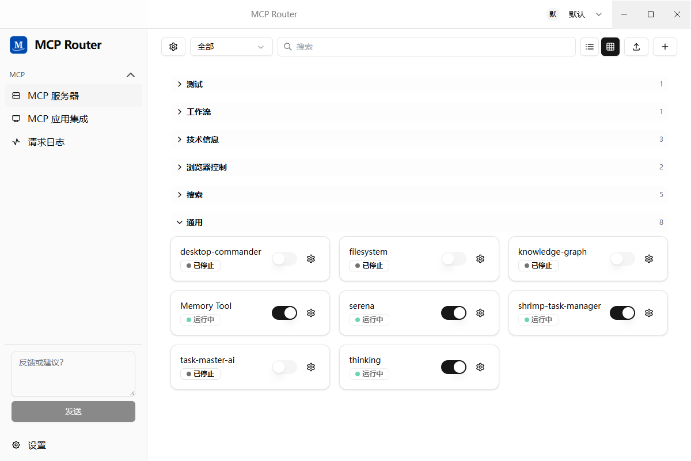Disable the Memory Tool toggle
This screenshot has width=691, height=461.
coord(284,313)
